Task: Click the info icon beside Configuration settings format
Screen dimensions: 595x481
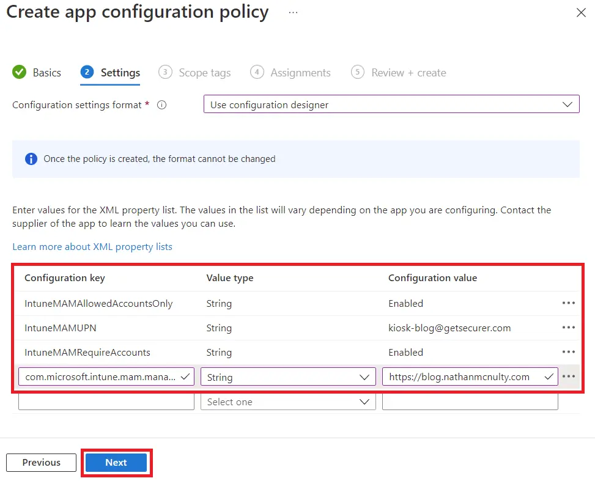Action: click(162, 105)
